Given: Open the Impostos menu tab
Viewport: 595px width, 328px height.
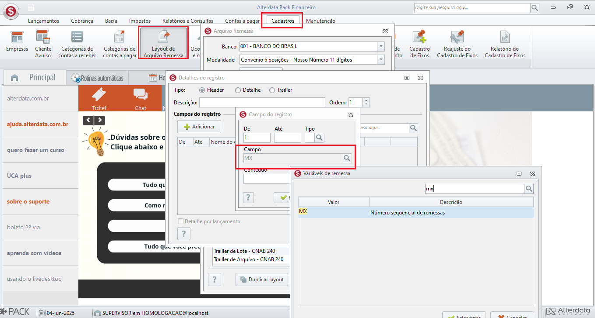Looking at the screenshot, I should (140, 21).
